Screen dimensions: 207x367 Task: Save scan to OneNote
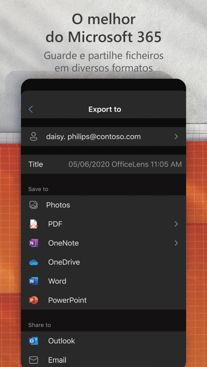pos(103,243)
